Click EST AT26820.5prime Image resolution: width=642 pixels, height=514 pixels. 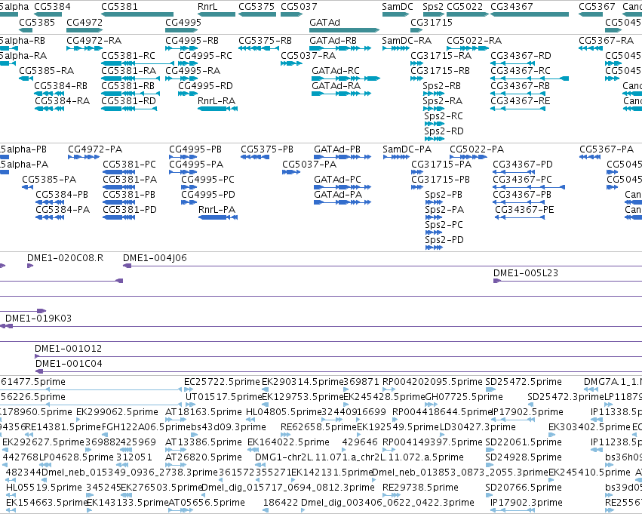(204, 457)
